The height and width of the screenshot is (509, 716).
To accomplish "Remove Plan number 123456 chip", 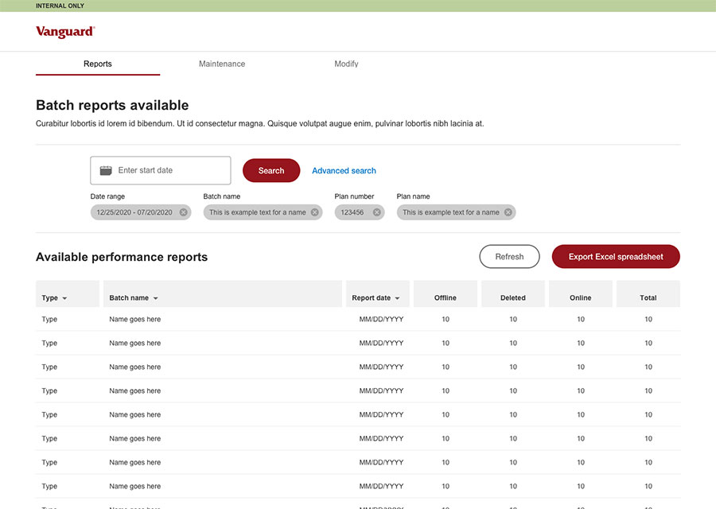I will tap(377, 212).
